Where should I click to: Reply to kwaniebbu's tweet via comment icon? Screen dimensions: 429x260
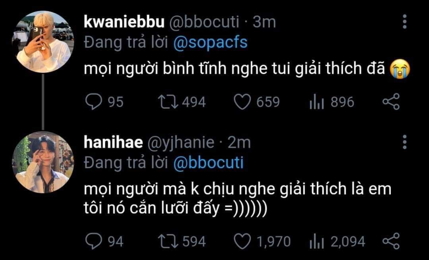click(93, 102)
